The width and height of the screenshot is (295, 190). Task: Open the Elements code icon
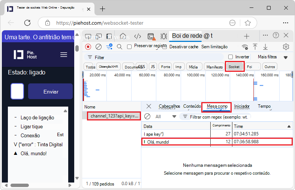click(x=138, y=36)
